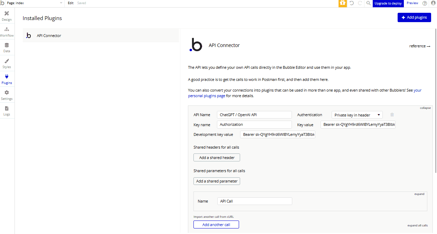Screen dimensions: 437x234
Task: Switch to the Data section
Action: [x=7, y=47]
